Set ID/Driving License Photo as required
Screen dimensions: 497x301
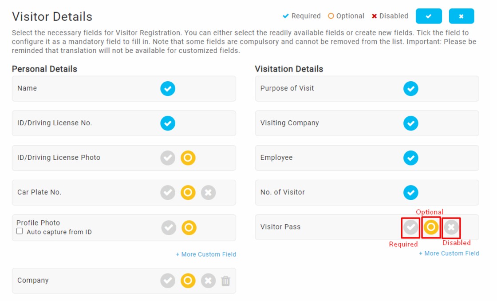168,158
